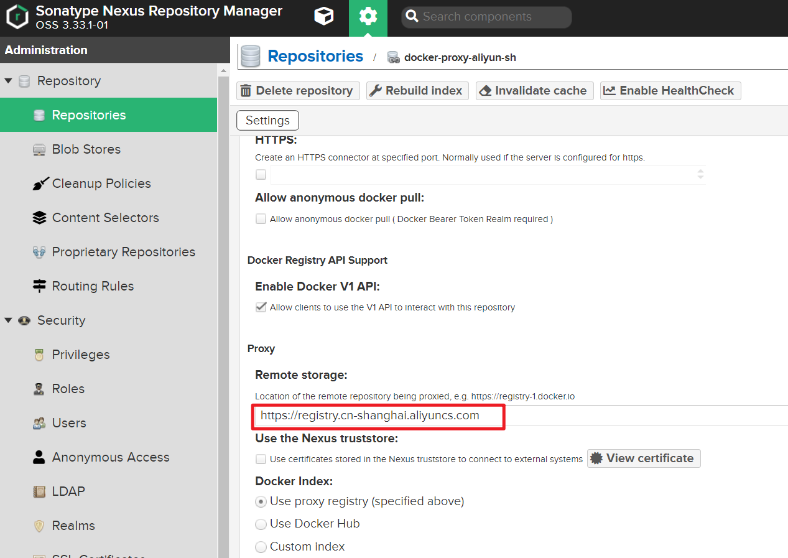Image resolution: width=788 pixels, height=558 pixels.
Task: Click the wrench icon on Rebuild index
Action: 376,91
